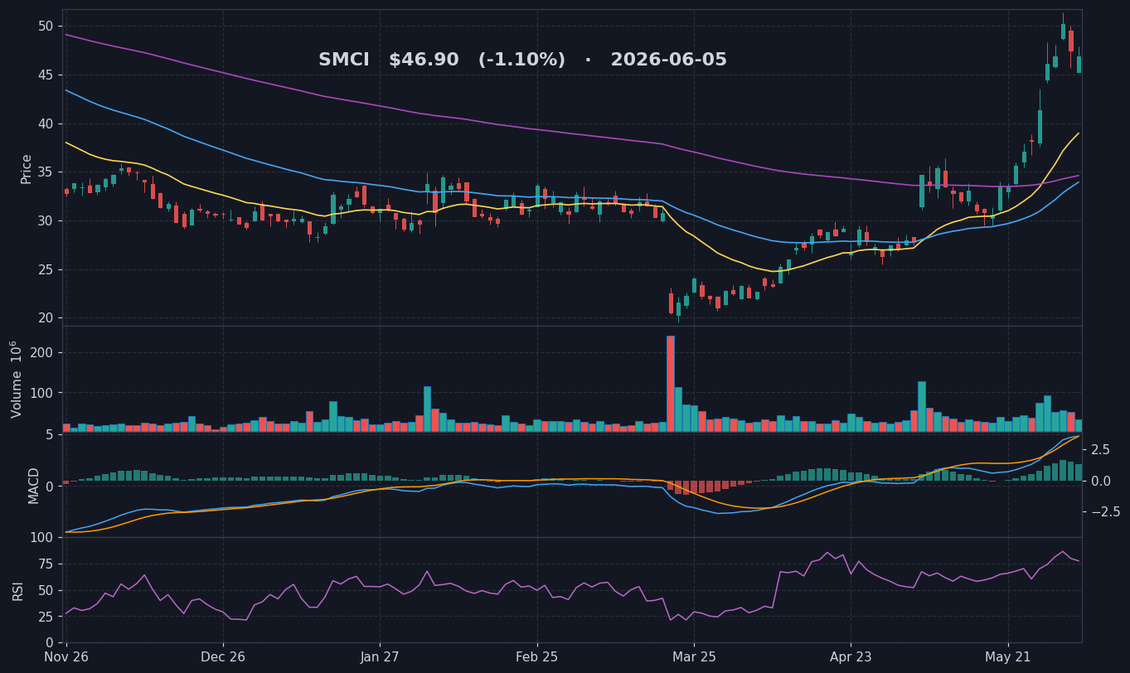Click the price axis value 30
This screenshot has height=673, width=1130.
[x=46, y=221]
